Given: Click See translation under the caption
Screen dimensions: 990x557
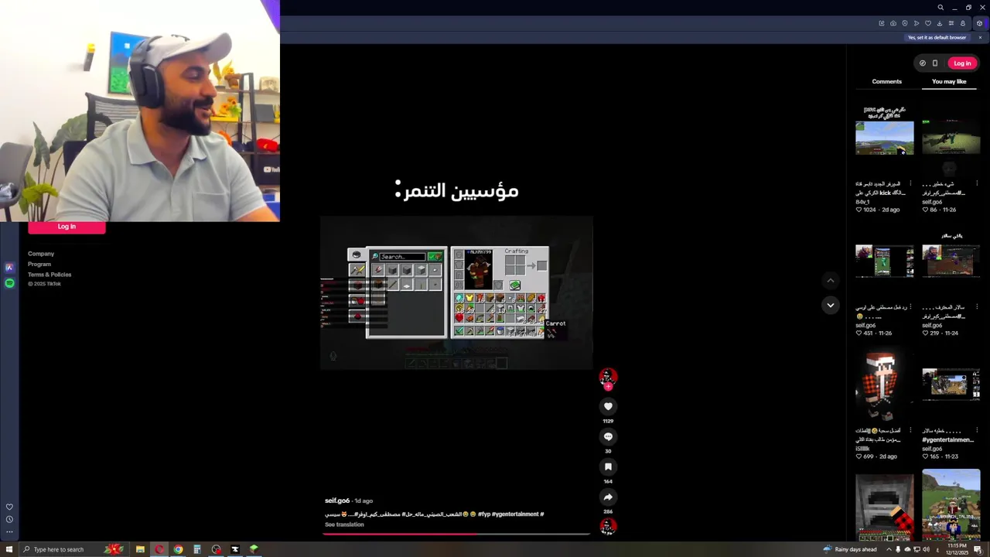Looking at the screenshot, I should (x=344, y=525).
